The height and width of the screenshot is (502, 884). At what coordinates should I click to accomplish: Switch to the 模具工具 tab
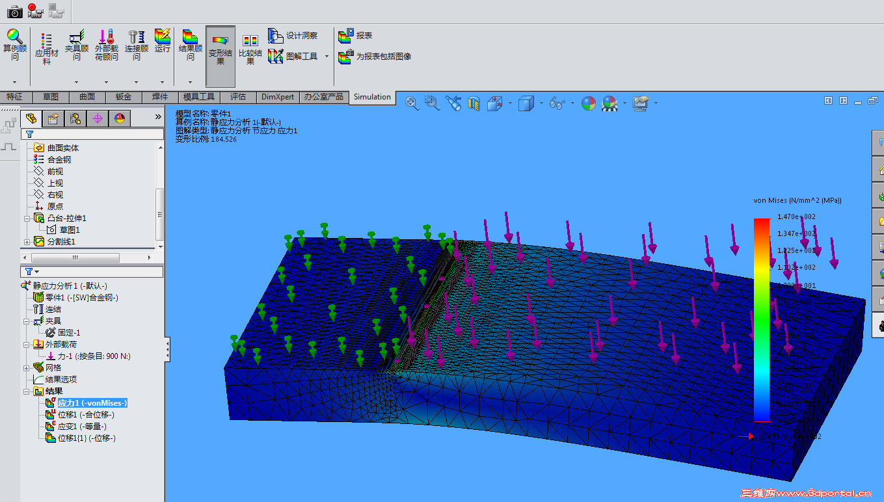tap(199, 97)
